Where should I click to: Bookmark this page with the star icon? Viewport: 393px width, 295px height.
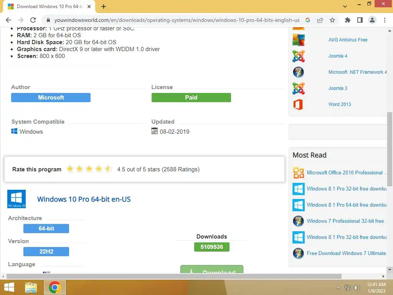(332, 20)
